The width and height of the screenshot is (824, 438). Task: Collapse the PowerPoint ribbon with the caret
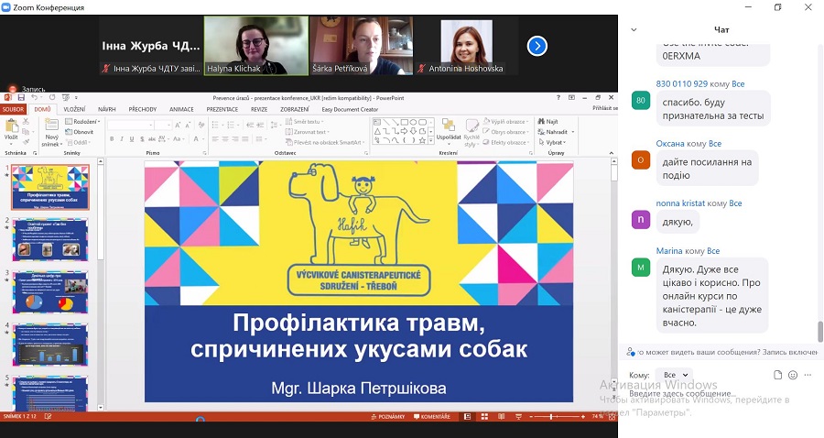click(612, 153)
